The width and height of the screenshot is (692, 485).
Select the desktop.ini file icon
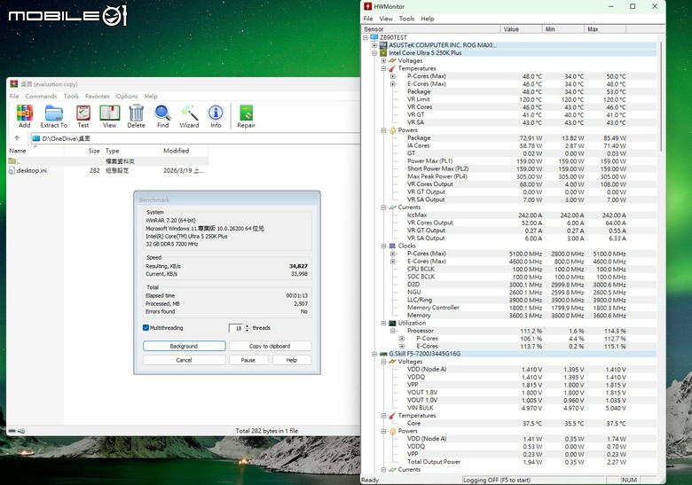tap(12, 170)
